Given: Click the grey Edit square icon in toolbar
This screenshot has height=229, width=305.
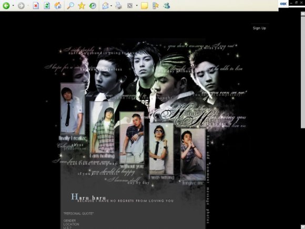Looking at the screenshot, I should [x=130, y=5].
